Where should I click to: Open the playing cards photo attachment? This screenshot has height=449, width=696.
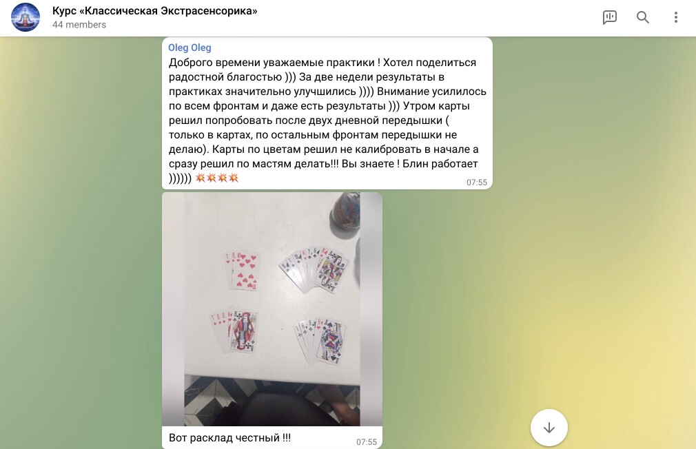pos(272,309)
